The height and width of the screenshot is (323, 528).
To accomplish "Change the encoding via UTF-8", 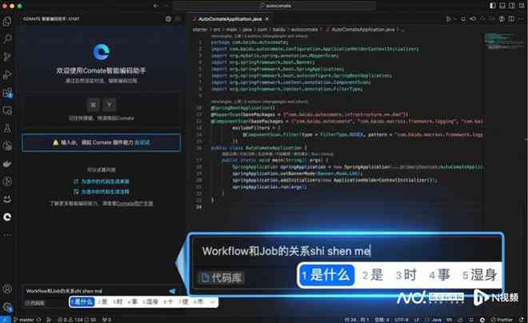I will [401, 320].
